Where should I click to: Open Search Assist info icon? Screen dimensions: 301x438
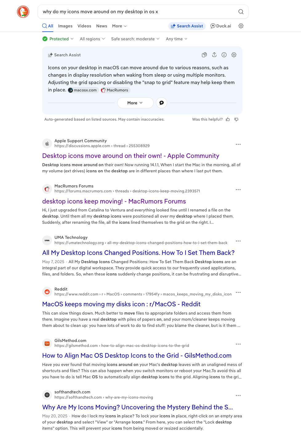tap(224, 55)
